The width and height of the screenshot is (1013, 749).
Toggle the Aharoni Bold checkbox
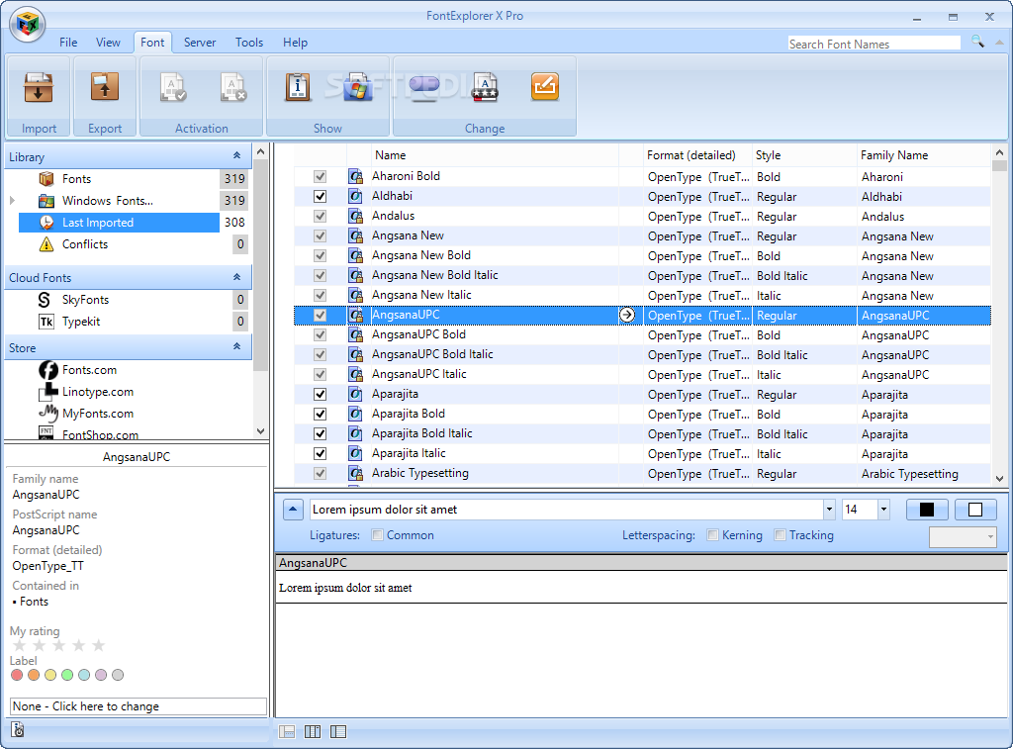click(x=320, y=176)
